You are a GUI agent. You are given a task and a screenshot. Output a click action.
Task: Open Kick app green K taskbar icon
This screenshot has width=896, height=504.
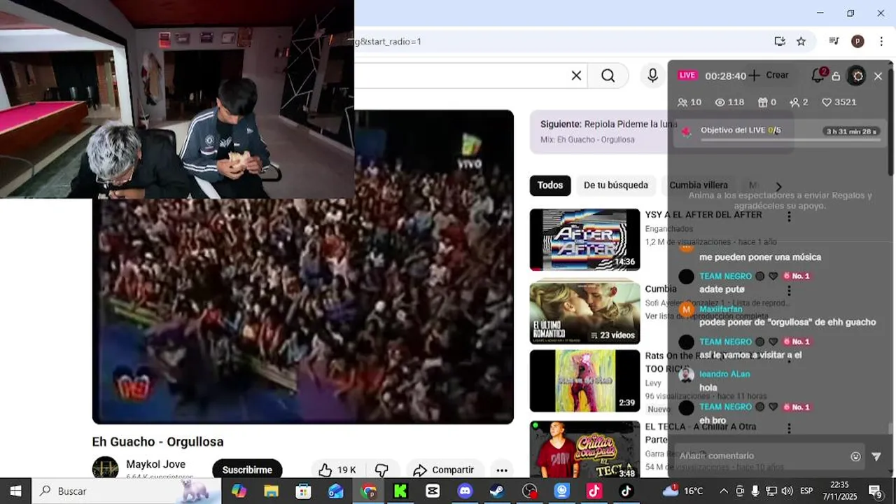pos(400,491)
